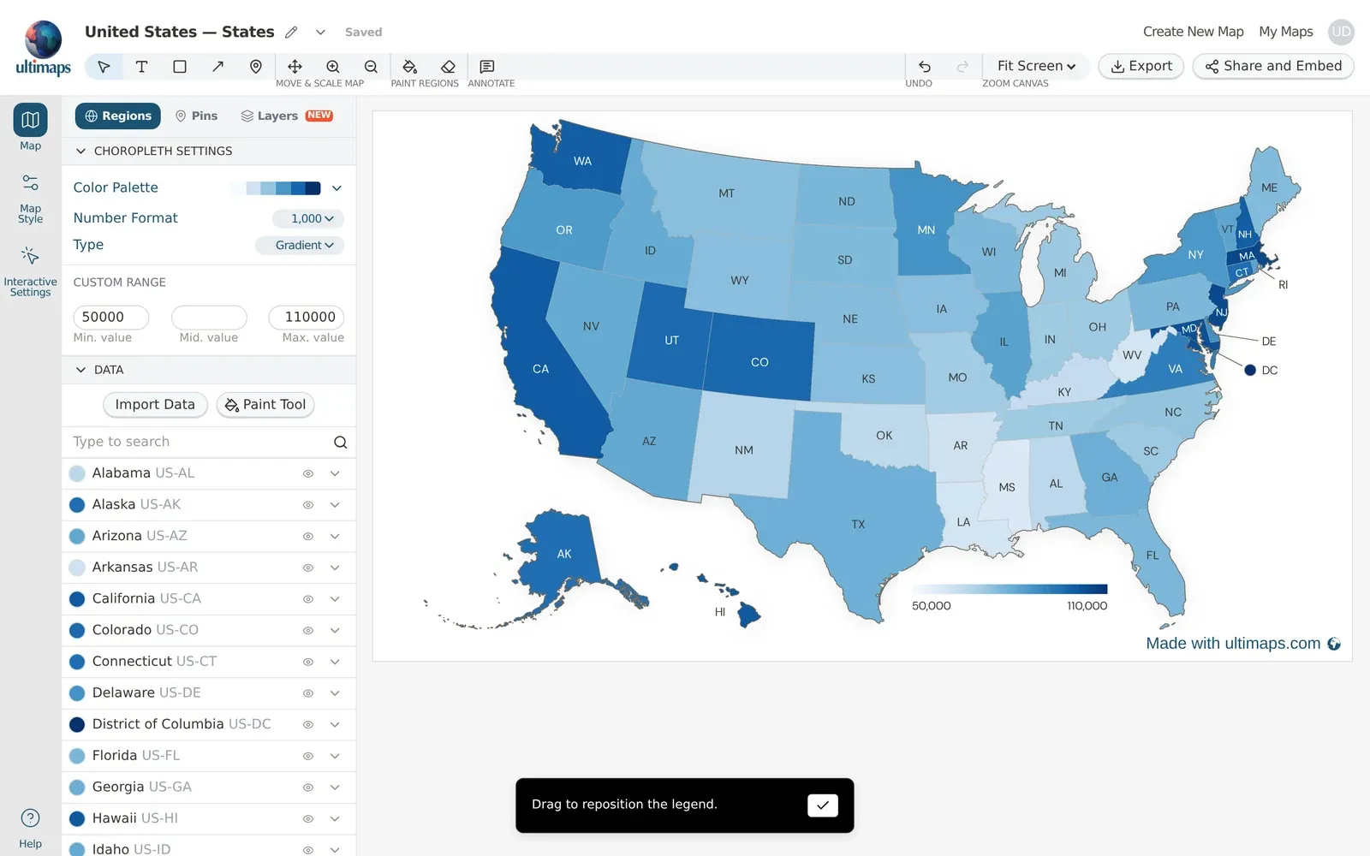Hide the Colorado region

(308, 631)
